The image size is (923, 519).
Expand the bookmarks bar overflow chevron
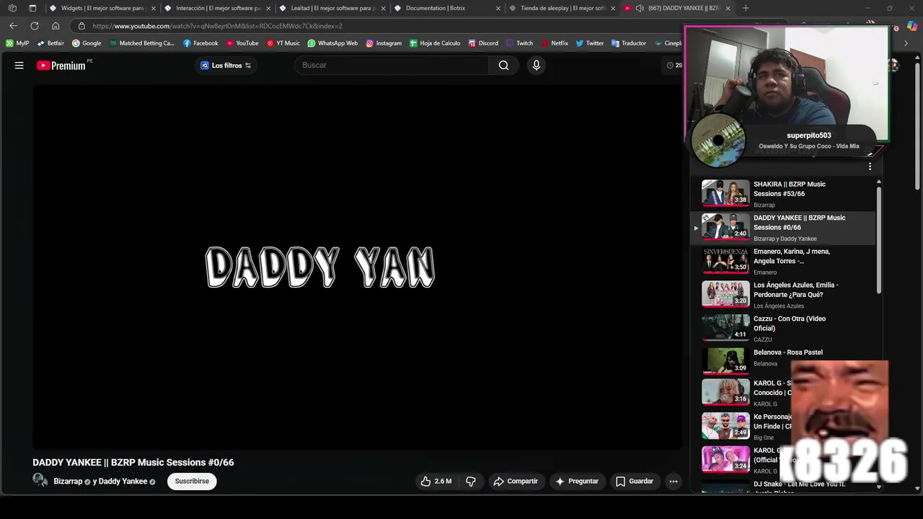[906, 43]
